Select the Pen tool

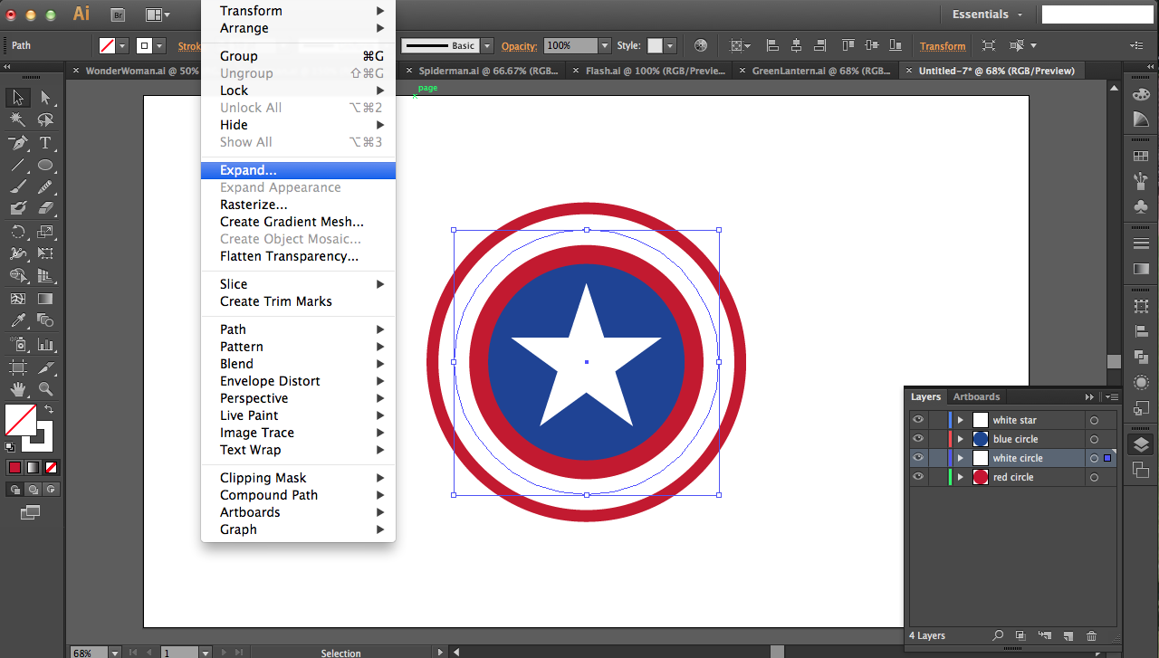[x=17, y=143]
